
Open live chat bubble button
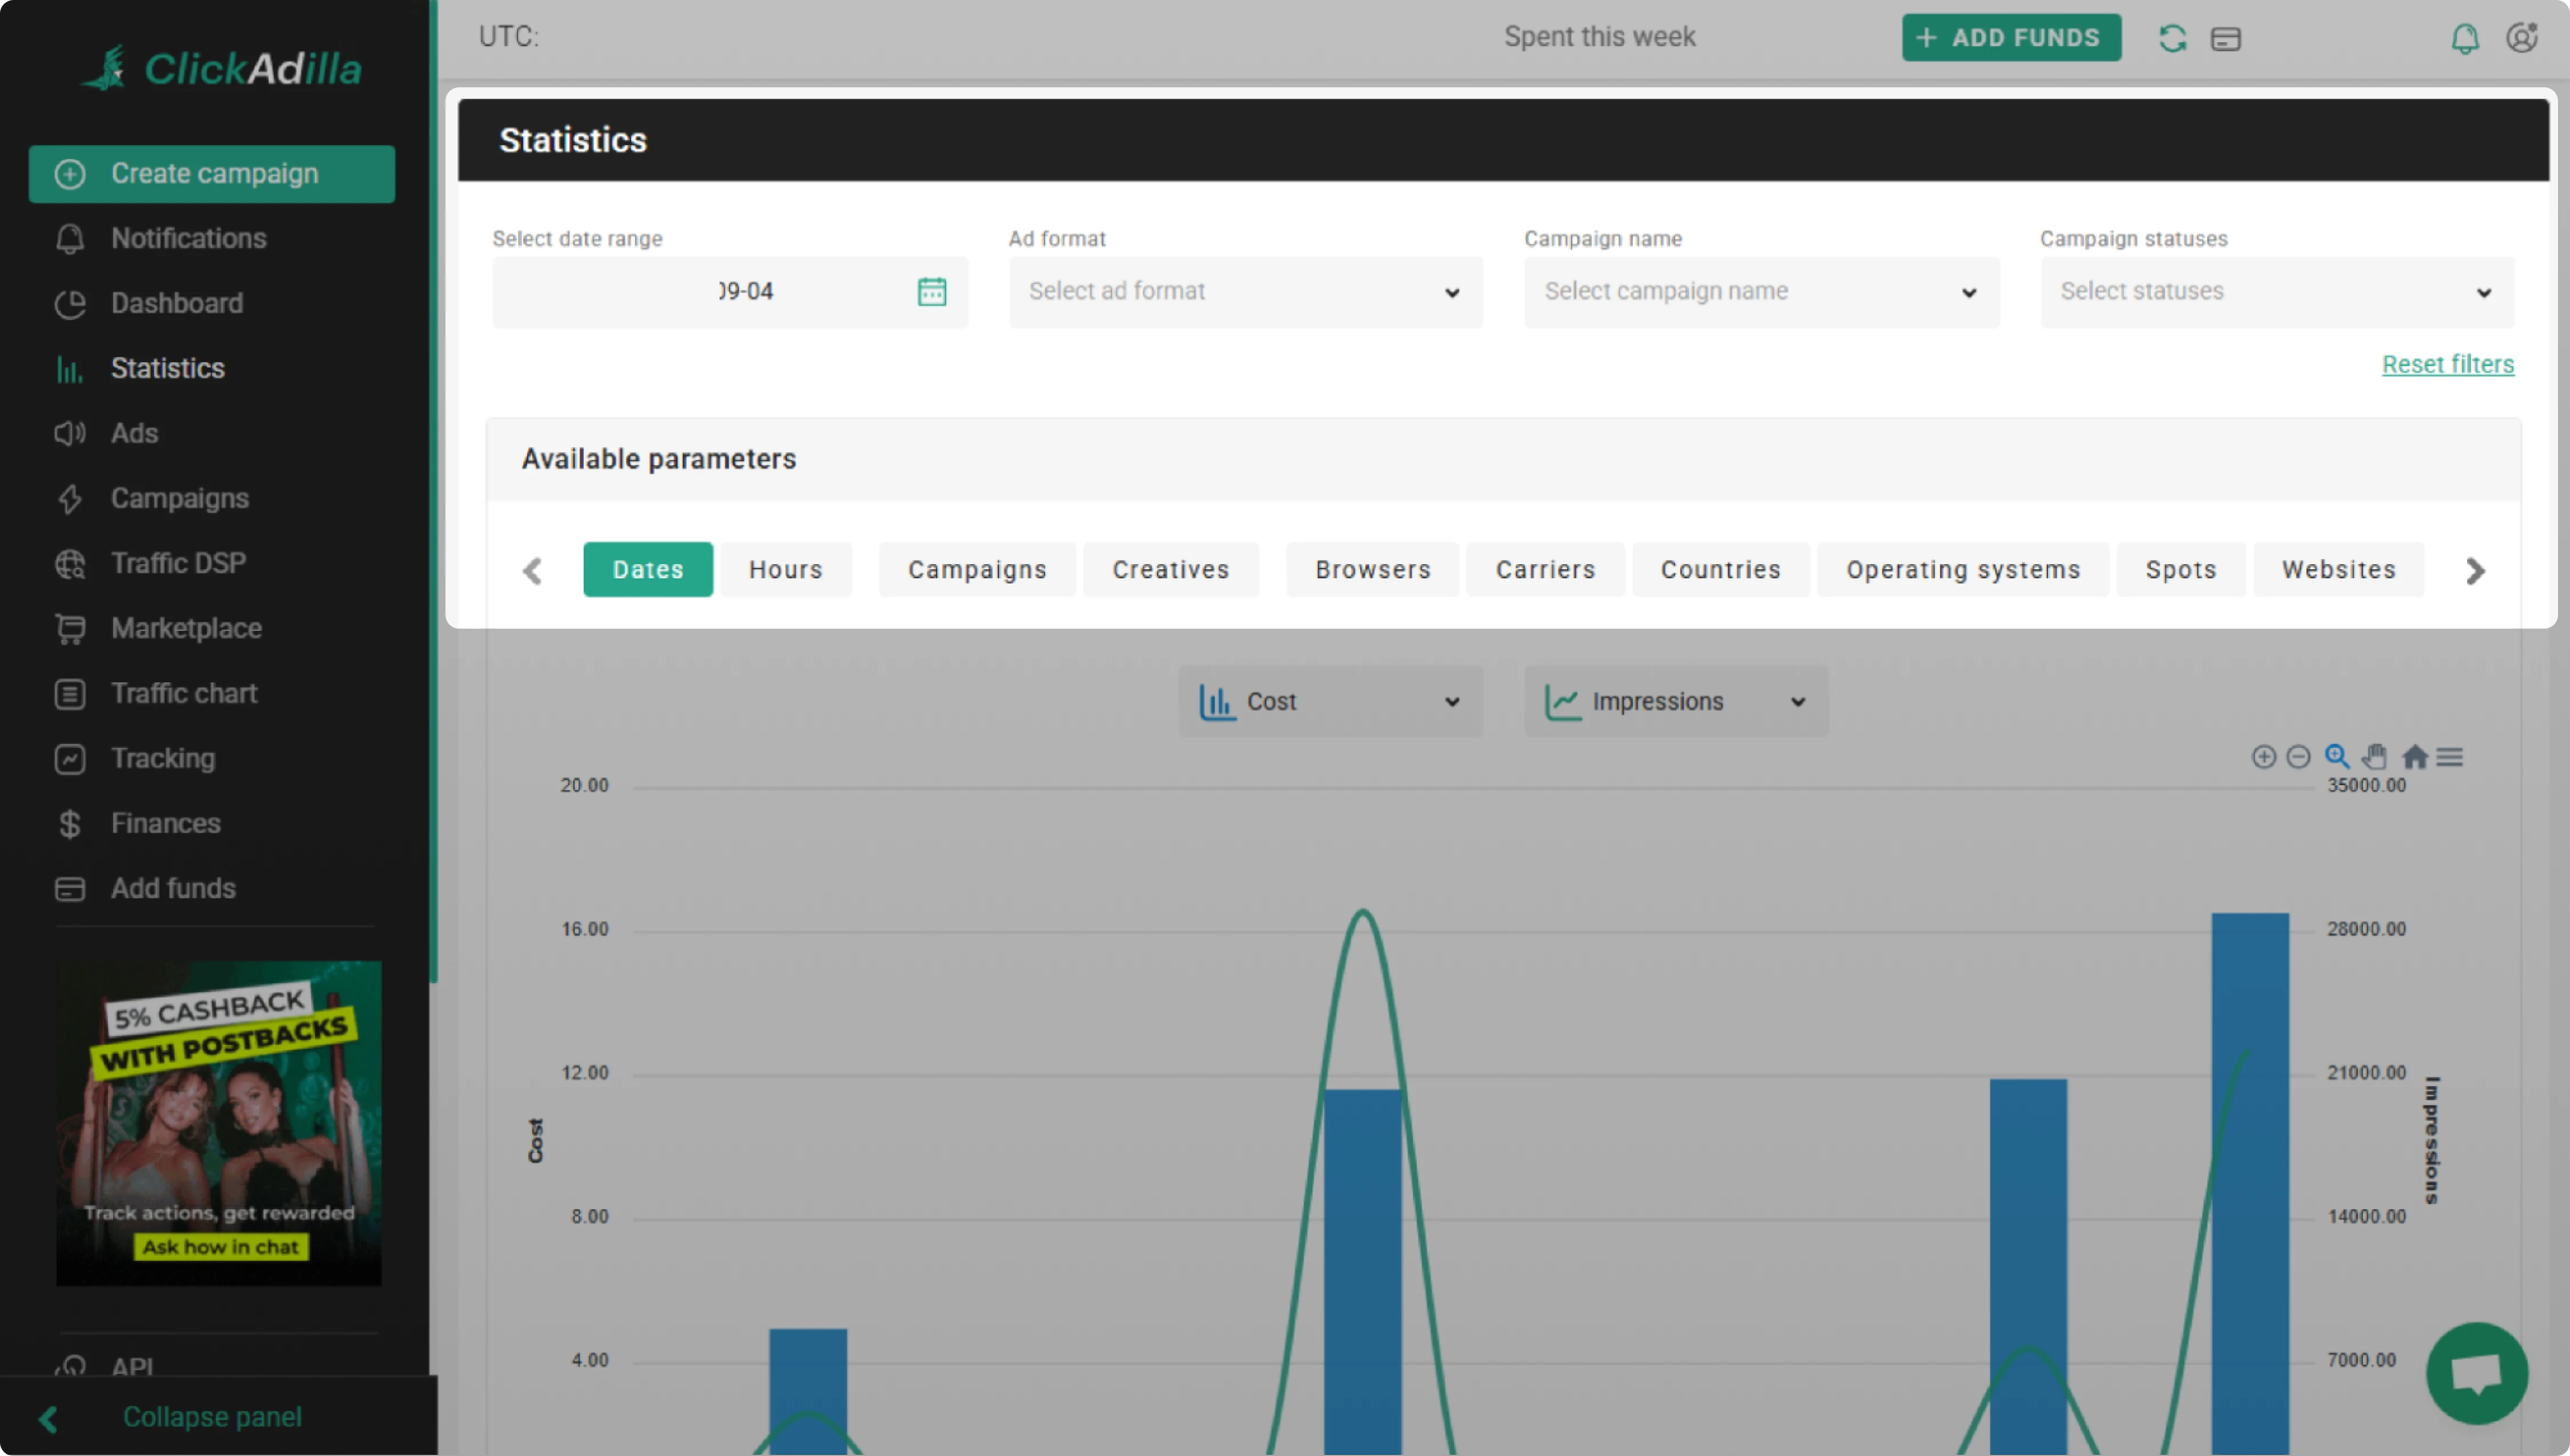2476,1373
